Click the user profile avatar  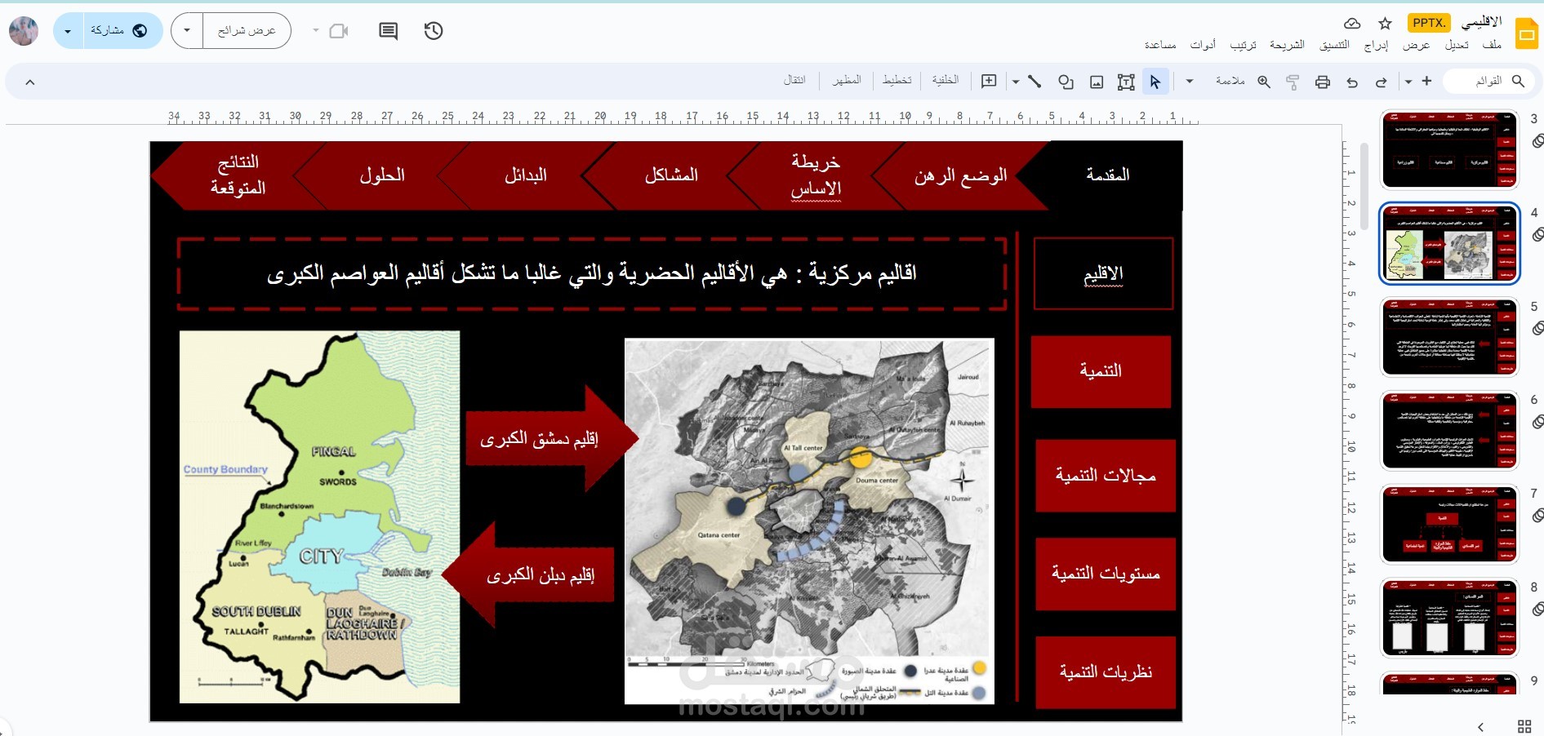point(24,31)
